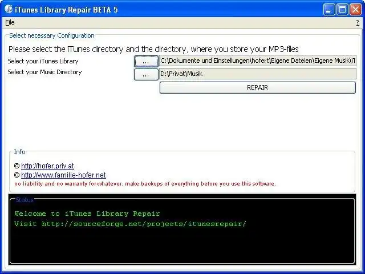The image size is (365, 274).
Task: Open the http://www.familie-hofer.net link
Action: (63, 175)
